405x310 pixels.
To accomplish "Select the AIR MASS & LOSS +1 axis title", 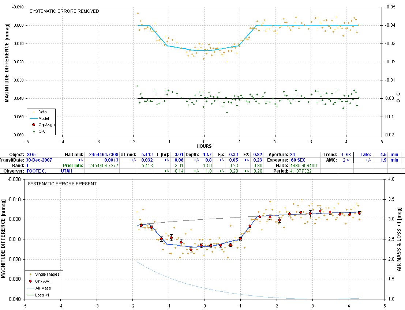I will pyautogui.click(x=399, y=239).
